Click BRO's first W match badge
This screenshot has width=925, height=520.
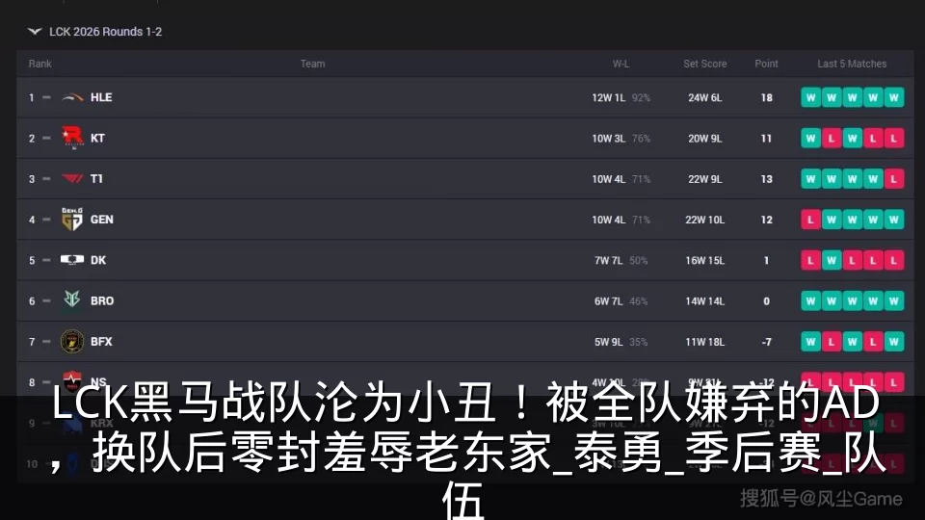(x=810, y=300)
